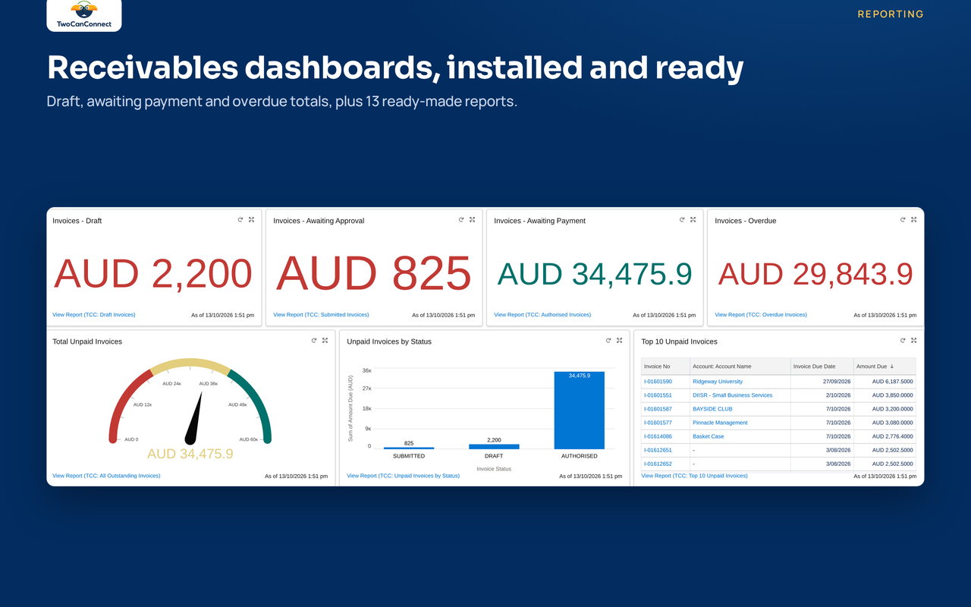
Task: Refresh the Invoices - Awaiting Payment card
Action: click(x=682, y=219)
